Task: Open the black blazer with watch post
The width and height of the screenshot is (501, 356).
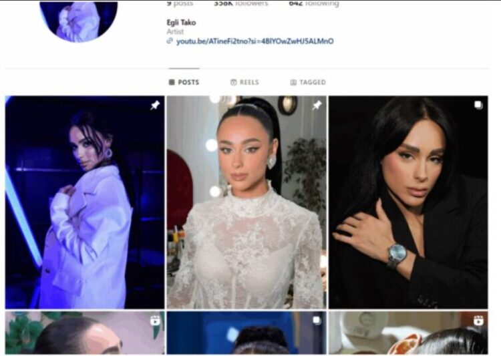Action: click(408, 202)
